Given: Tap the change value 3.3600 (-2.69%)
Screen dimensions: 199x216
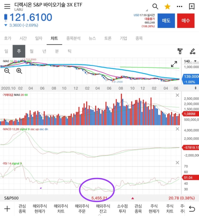Looking at the screenshot, I should (x=24, y=25).
